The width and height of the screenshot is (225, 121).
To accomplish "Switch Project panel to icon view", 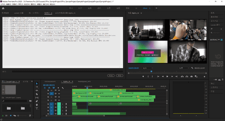I will pos(11,116).
